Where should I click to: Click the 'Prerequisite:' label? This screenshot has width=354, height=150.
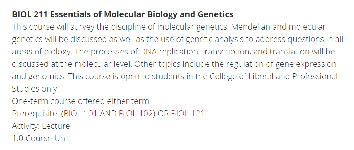[36, 113]
